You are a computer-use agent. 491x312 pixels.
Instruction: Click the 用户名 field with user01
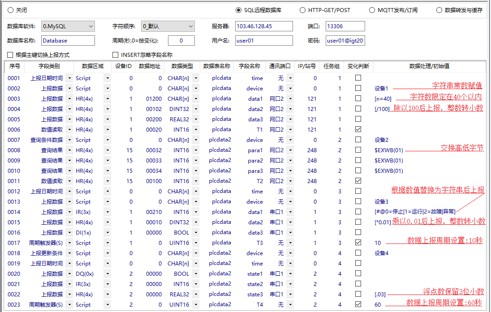pos(264,41)
